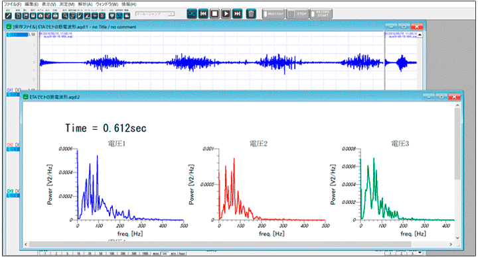
Task: Maximize the aqd:2 FFT window
Action: click(x=441, y=97)
